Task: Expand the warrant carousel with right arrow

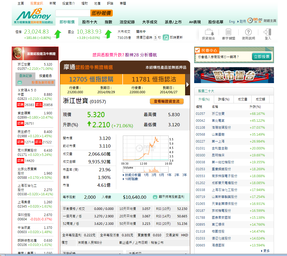Action: point(188,85)
